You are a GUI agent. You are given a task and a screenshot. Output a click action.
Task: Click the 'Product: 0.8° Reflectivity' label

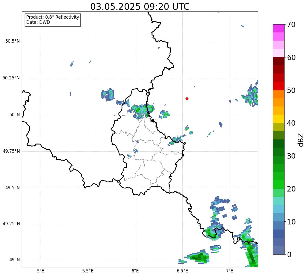tap(53, 17)
